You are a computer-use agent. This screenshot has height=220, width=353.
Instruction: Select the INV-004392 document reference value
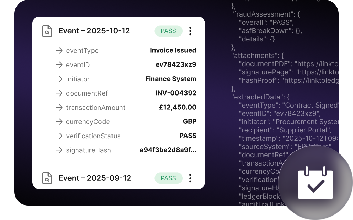[176, 93]
